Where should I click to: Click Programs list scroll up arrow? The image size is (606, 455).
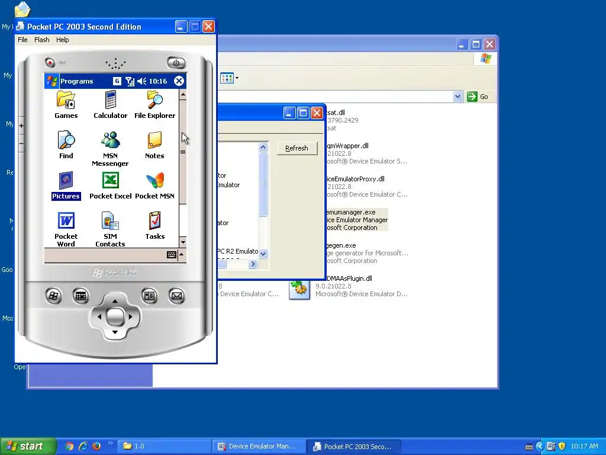click(x=183, y=94)
